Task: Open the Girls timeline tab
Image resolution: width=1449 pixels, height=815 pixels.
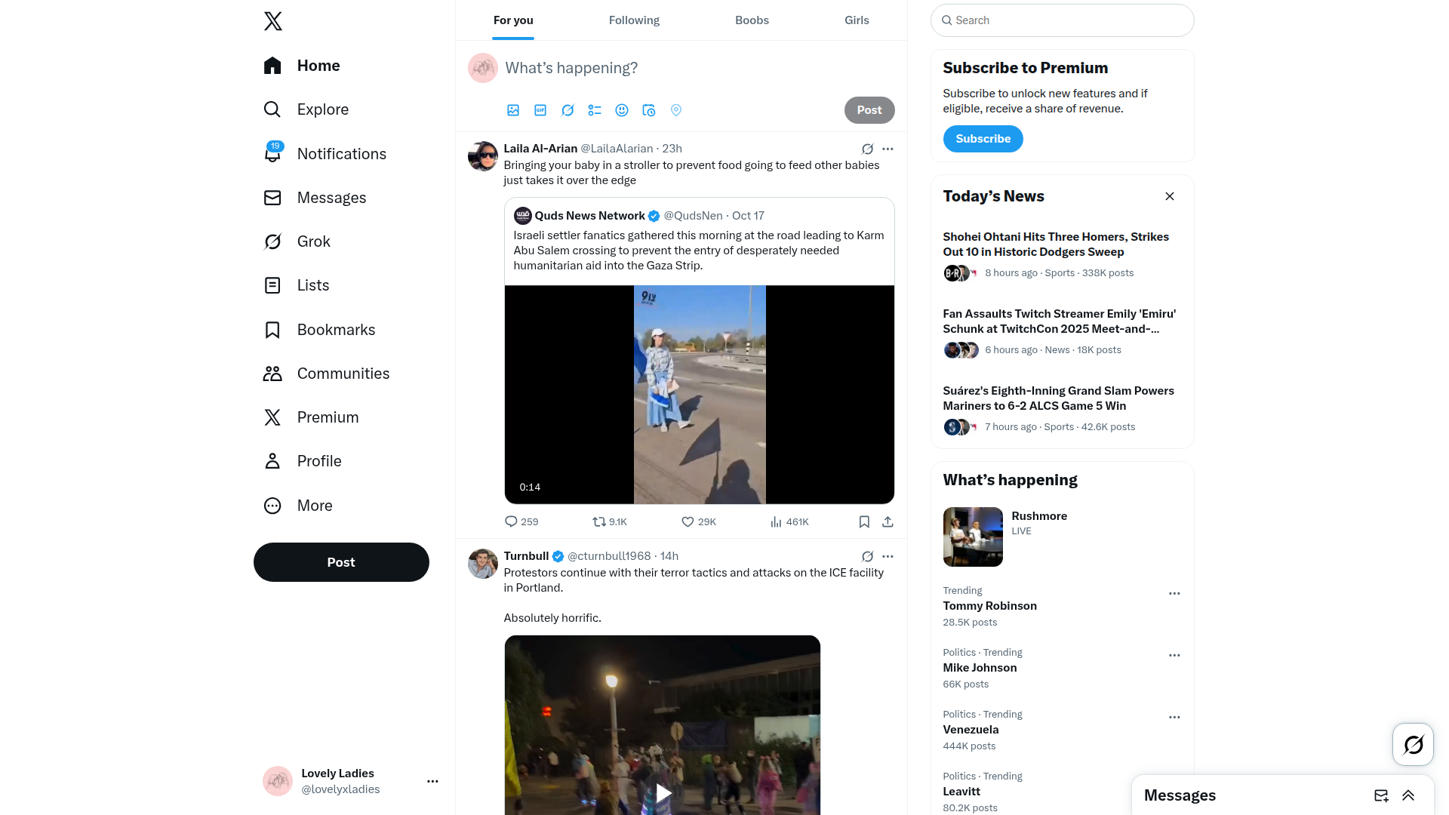Action: coord(857,20)
